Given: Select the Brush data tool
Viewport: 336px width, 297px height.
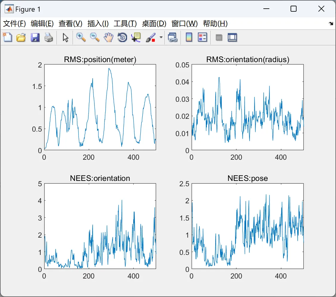Looking at the screenshot, I should pos(151,37).
